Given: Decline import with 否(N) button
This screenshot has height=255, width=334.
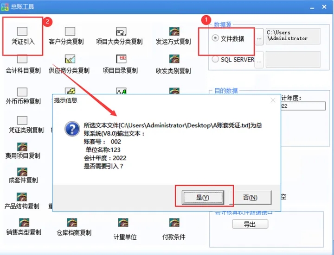Looking at the screenshot, I should point(250,198).
